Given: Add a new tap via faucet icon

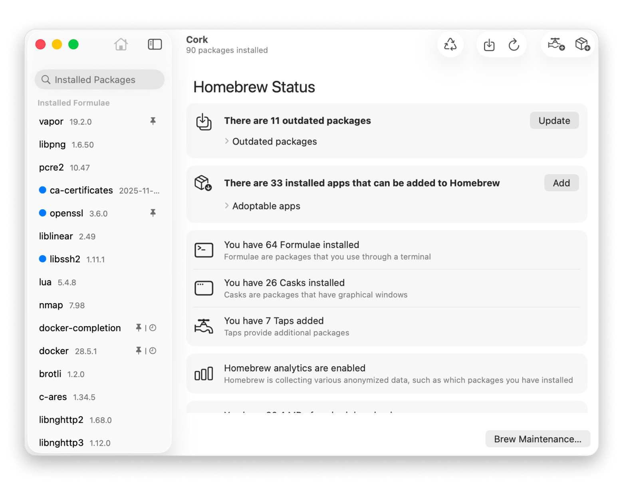Looking at the screenshot, I should pyautogui.click(x=556, y=44).
